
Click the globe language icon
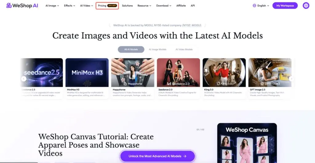click(254, 6)
